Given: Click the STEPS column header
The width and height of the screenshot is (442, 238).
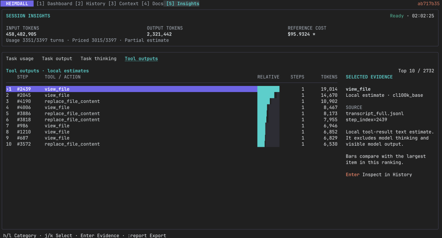Looking at the screenshot, I should tap(297, 77).
